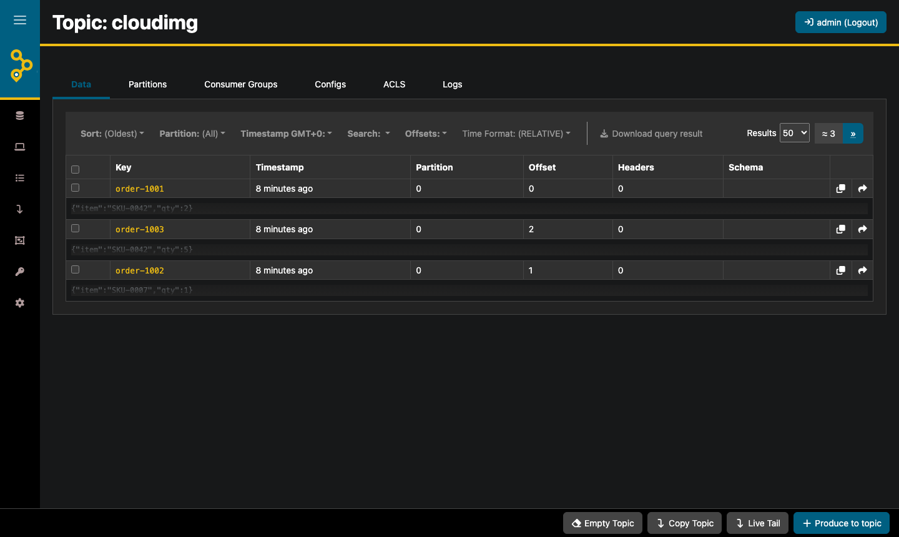Click the yellow AKHQ logo
Screen dimensions: 899x537
click(x=21, y=66)
